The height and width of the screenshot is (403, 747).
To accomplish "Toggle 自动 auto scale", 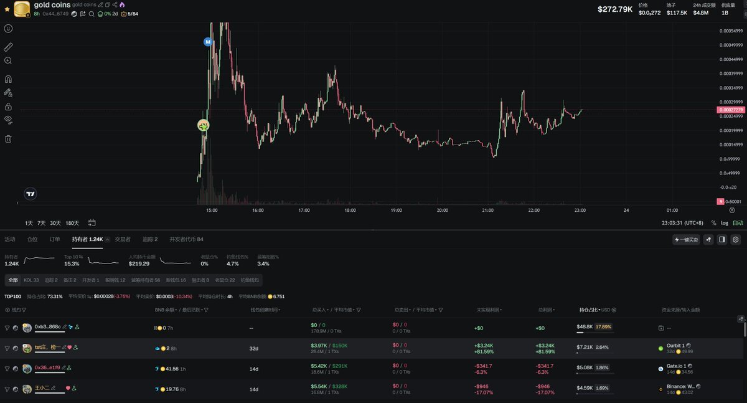I will pos(738,223).
